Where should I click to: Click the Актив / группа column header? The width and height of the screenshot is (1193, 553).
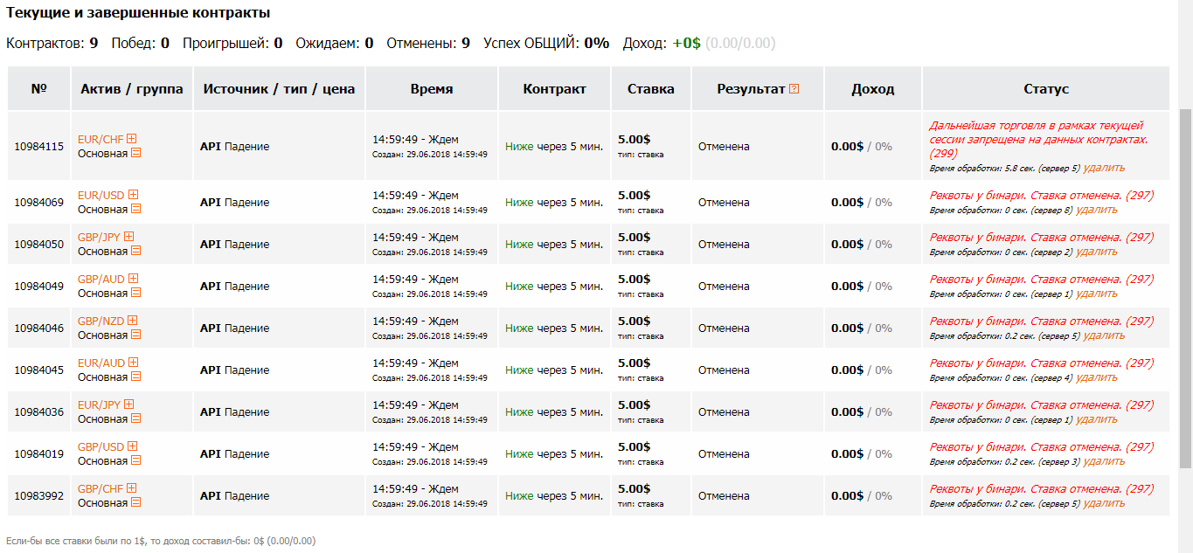pos(132,89)
